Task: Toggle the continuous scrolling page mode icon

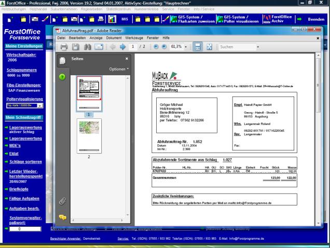Action: click(198, 47)
